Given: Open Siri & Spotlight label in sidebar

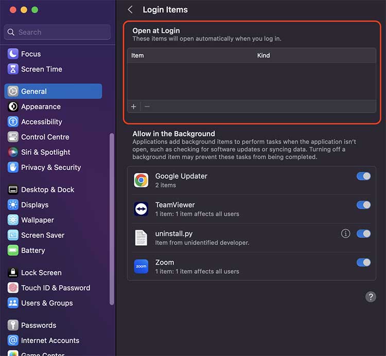Looking at the screenshot, I should coord(46,152).
